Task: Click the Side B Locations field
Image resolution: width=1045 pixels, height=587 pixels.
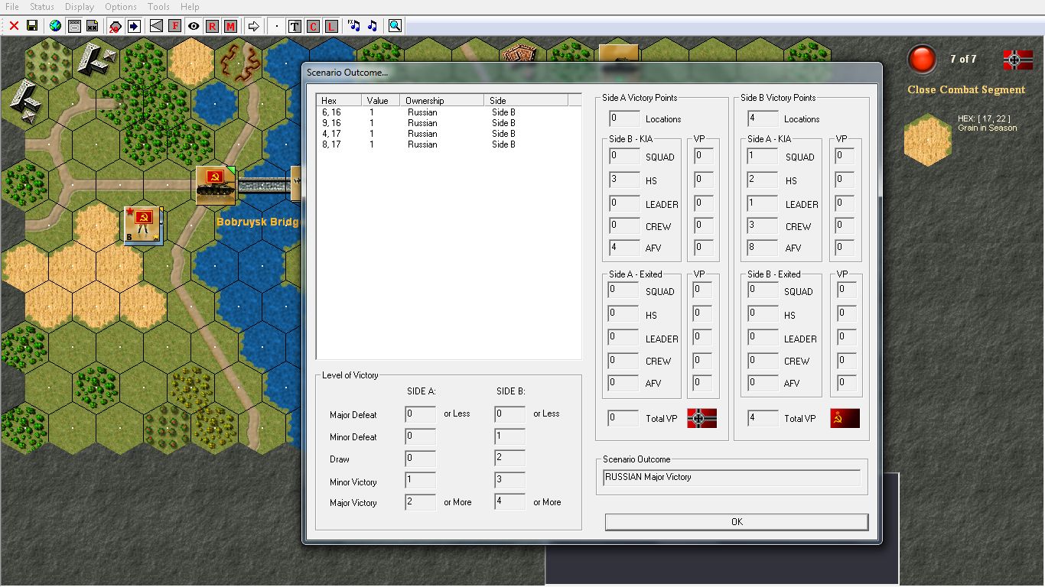Action: (763, 118)
